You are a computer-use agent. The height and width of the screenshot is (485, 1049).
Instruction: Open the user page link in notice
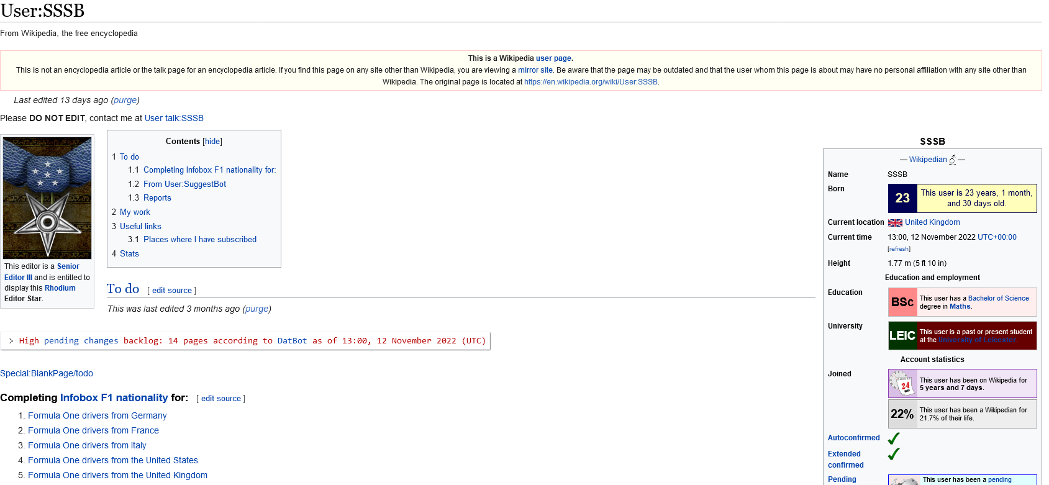pyautogui.click(x=553, y=58)
